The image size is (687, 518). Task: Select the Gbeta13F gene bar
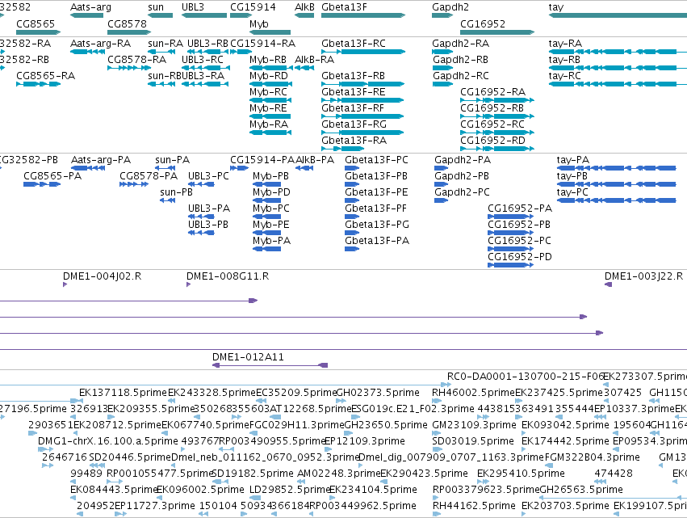363,15
